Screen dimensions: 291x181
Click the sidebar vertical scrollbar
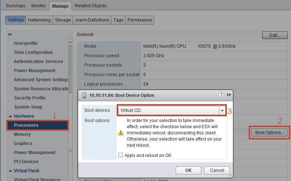70,66
